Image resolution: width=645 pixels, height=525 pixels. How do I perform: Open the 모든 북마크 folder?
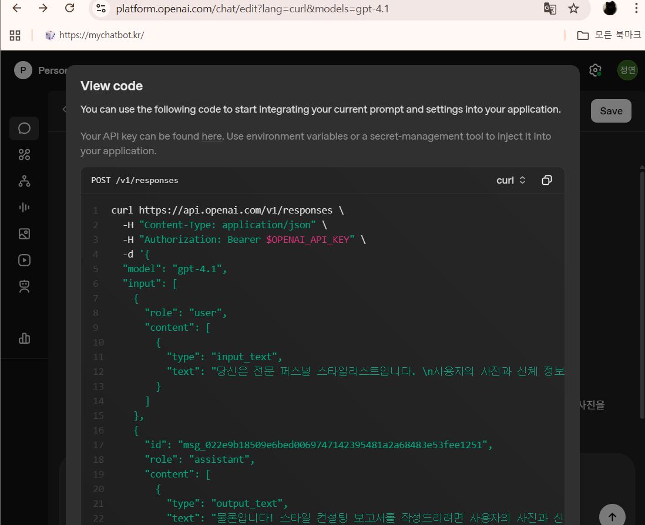click(x=609, y=35)
